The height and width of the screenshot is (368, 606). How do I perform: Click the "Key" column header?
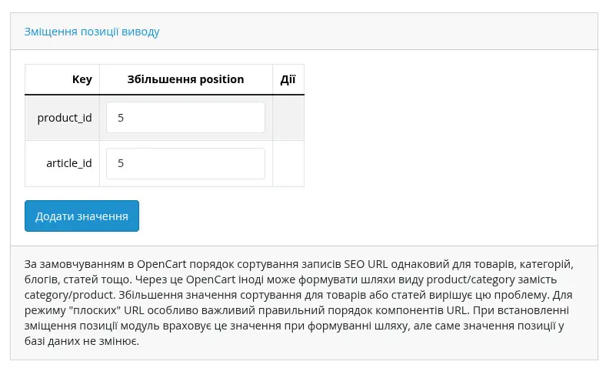click(x=82, y=79)
